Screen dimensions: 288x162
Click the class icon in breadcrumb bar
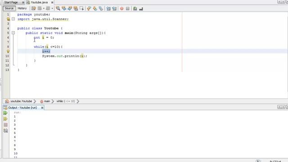[7, 101]
